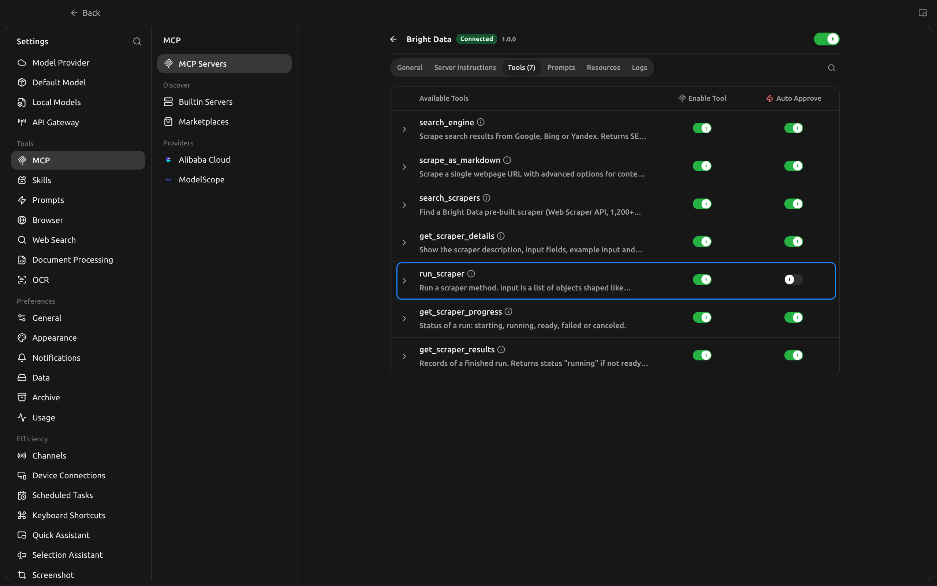The height and width of the screenshot is (586, 937).
Task: Select MCP Servers in the MCP column
Action: (224, 64)
